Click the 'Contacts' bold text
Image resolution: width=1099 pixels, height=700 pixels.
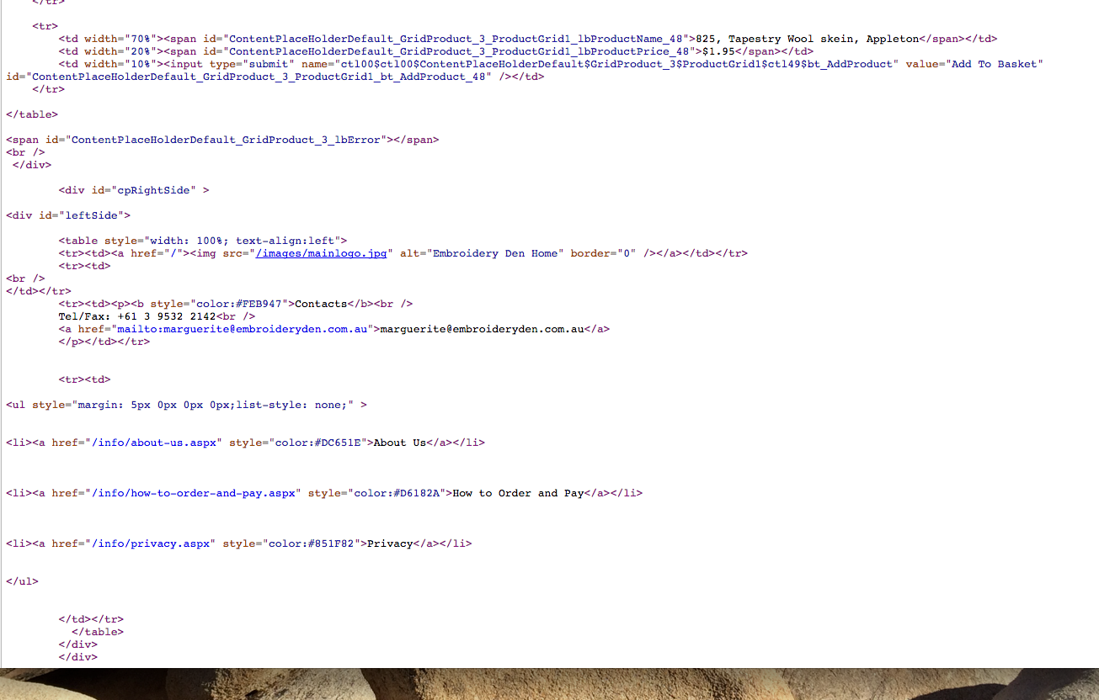pos(321,304)
